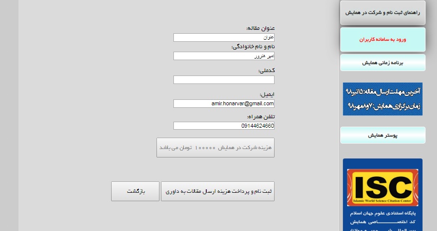
Task: Click the تلفن همراه label text
Action: [261, 117]
